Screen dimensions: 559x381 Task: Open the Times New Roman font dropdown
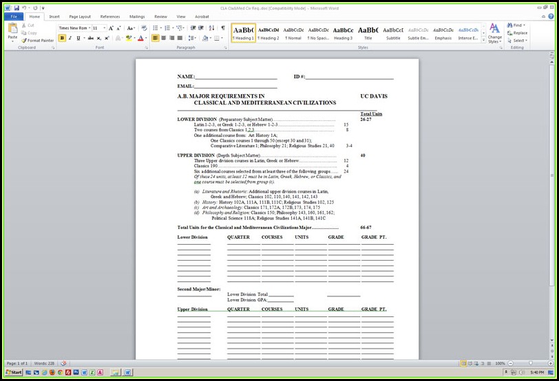tap(89, 28)
